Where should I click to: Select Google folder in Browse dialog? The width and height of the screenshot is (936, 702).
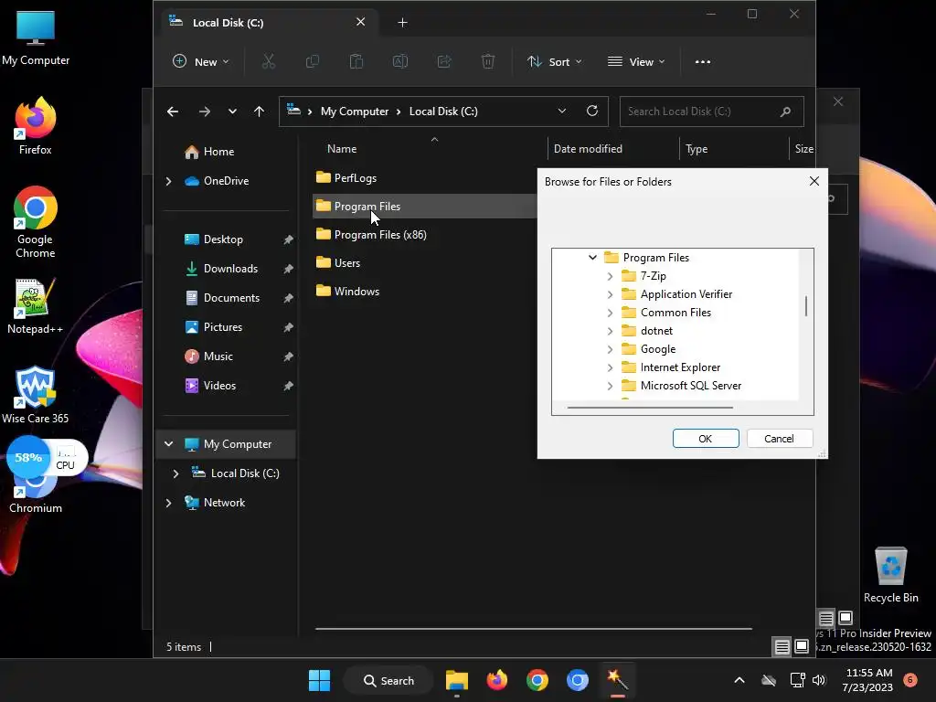click(x=658, y=349)
